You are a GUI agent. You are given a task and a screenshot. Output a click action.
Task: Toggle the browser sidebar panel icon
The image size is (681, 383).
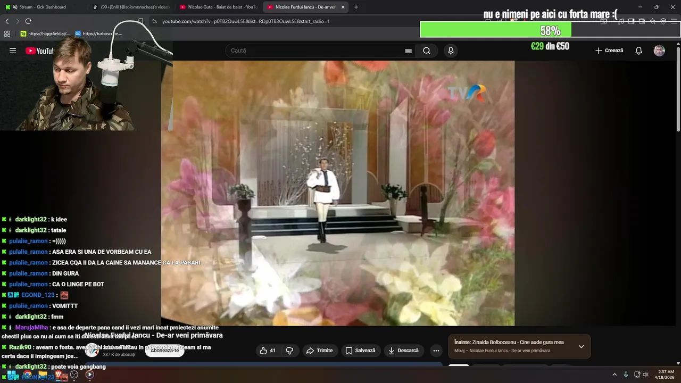coord(631,21)
